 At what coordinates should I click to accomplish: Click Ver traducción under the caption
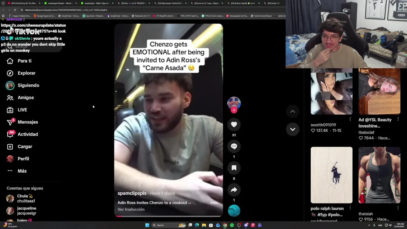(x=131, y=209)
